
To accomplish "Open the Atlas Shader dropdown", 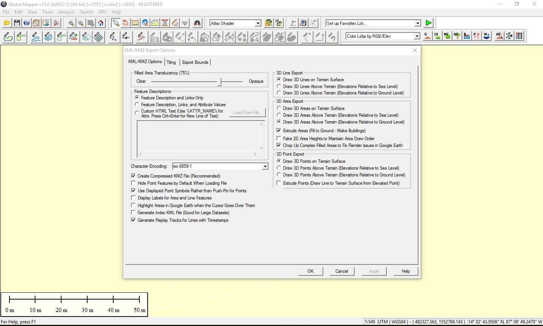I will (258, 23).
